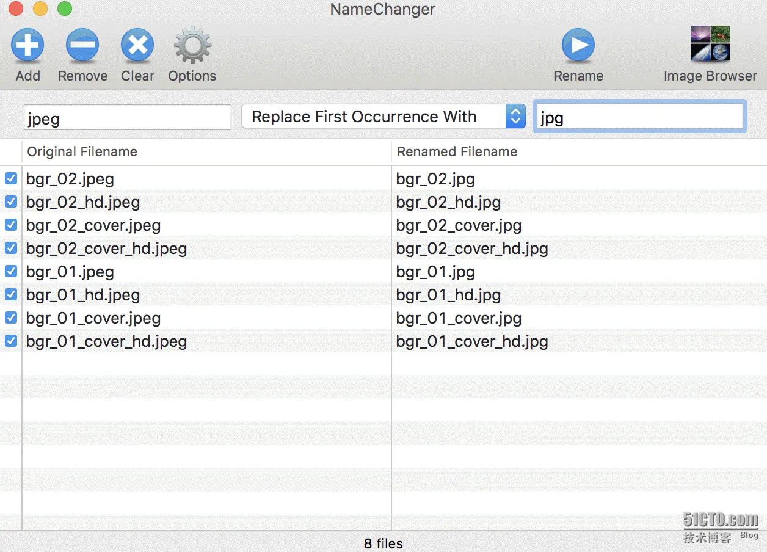Image resolution: width=767 pixels, height=552 pixels.
Task: Untick the bgr_01_cover_hd.jpeg checkbox
Action: pyautogui.click(x=11, y=341)
